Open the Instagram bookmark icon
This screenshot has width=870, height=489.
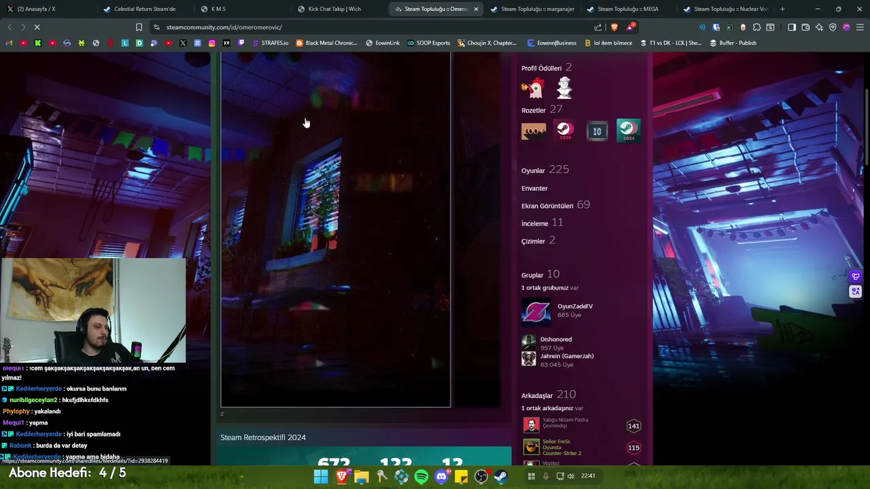(x=212, y=43)
